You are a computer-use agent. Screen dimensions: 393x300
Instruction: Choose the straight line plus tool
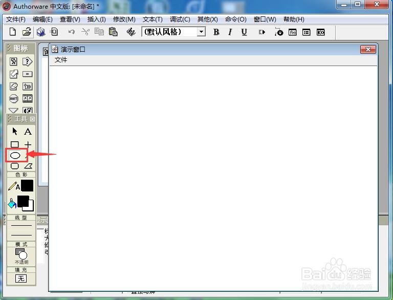point(28,144)
